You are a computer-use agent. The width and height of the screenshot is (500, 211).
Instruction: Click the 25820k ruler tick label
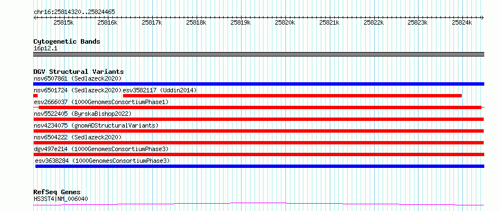pyautogui.click(x=285, y=22)
